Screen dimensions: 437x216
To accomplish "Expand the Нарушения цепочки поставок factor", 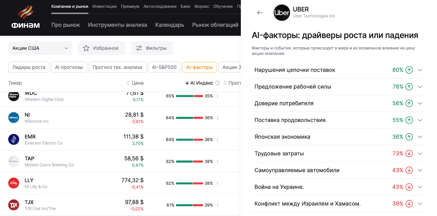I will pos(420,70).
